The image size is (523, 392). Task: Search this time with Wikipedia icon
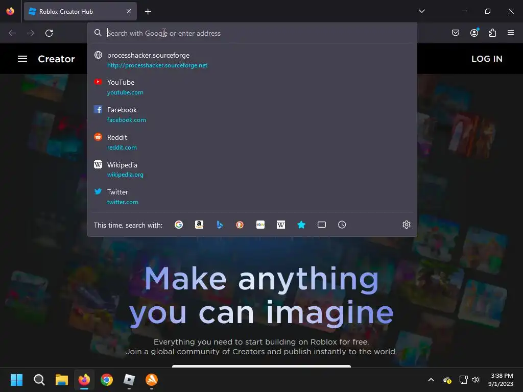[281, 225]
